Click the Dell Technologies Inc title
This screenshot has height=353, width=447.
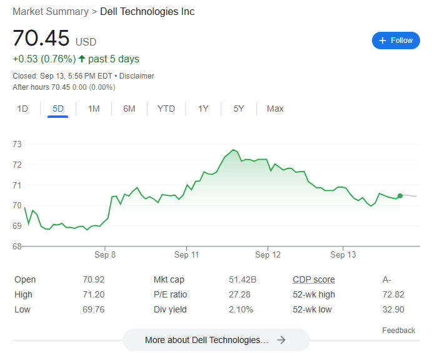tap(147, 12)
